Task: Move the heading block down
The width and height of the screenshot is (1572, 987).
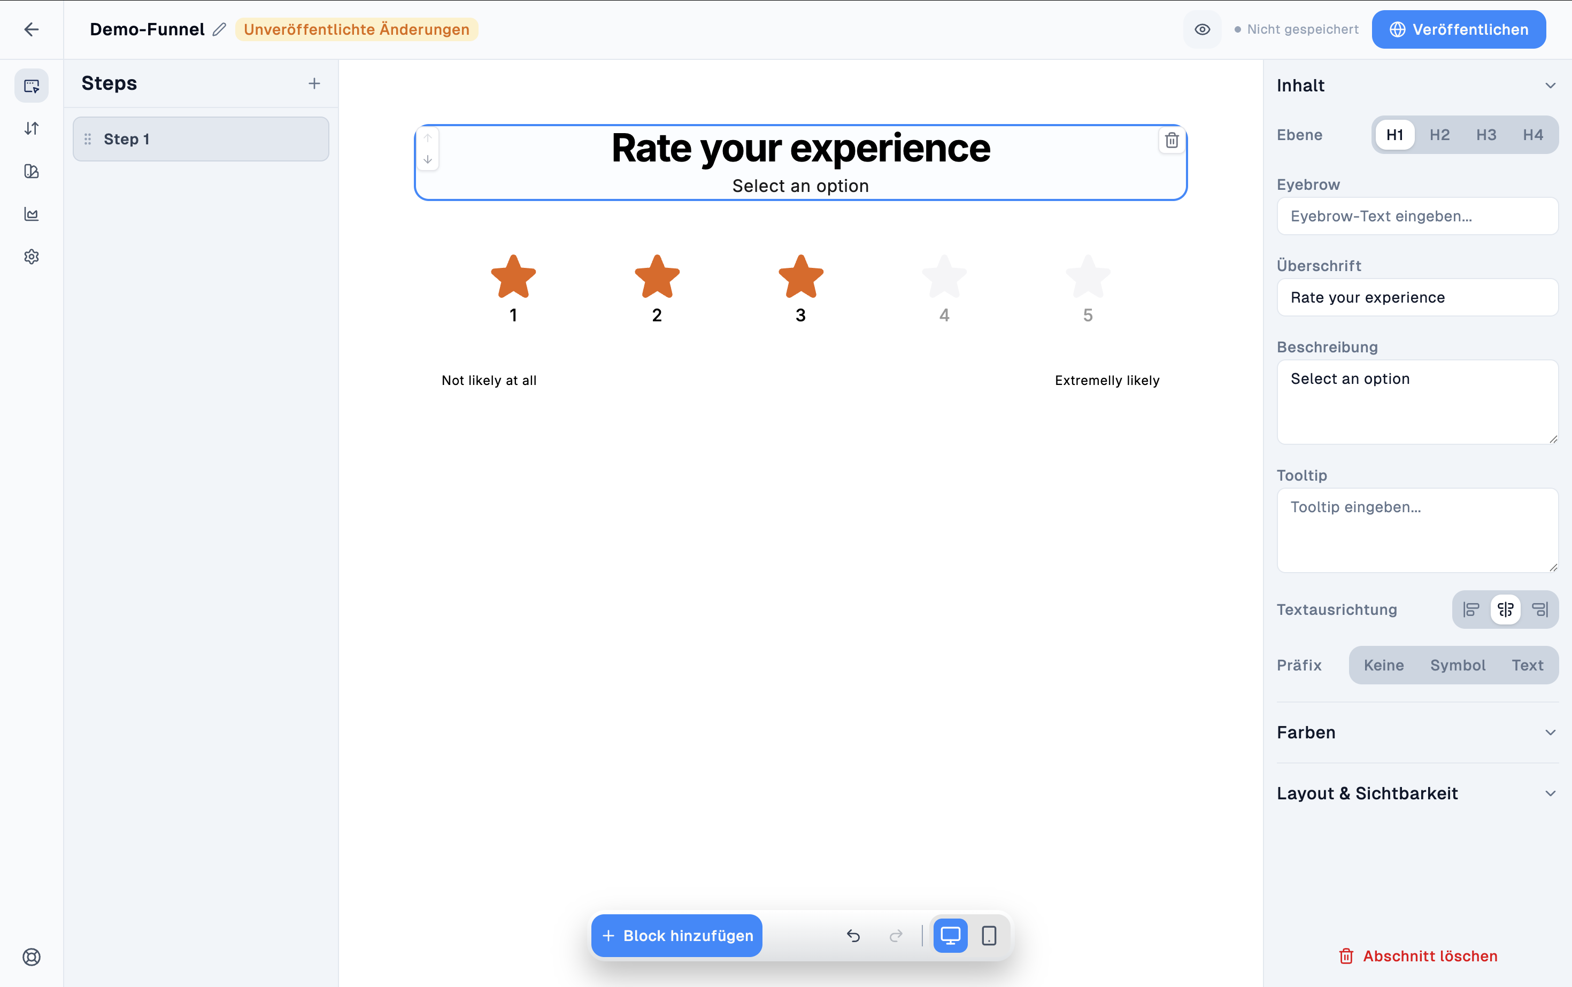Action: [428, 159]
